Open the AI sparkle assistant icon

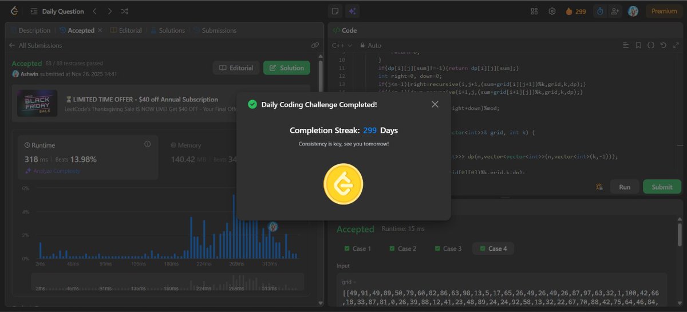pos(352,11)
